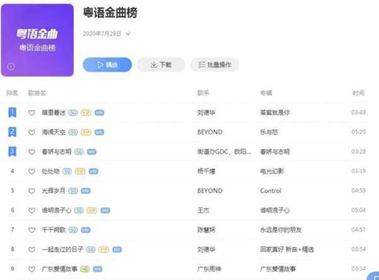Like the song 海阔天空
Screen dimensions: 379x280
click(32, 132)
